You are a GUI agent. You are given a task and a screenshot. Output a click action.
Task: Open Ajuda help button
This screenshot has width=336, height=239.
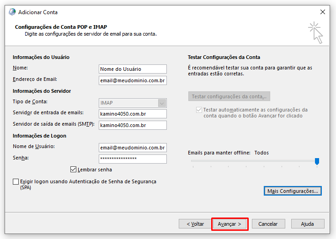click(x=307, y=224)
